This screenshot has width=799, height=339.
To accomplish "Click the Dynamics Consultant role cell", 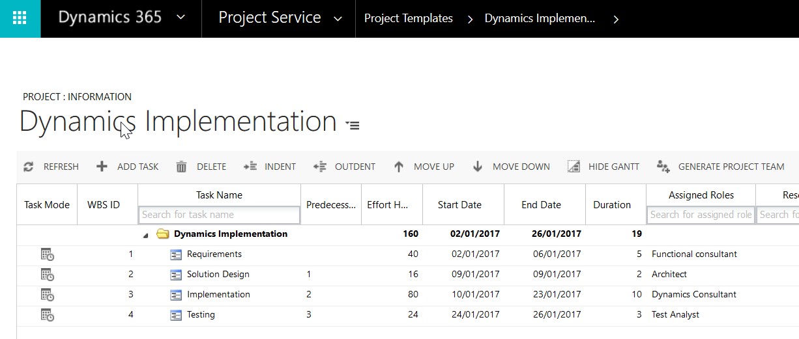I will (x=694, y=294).
